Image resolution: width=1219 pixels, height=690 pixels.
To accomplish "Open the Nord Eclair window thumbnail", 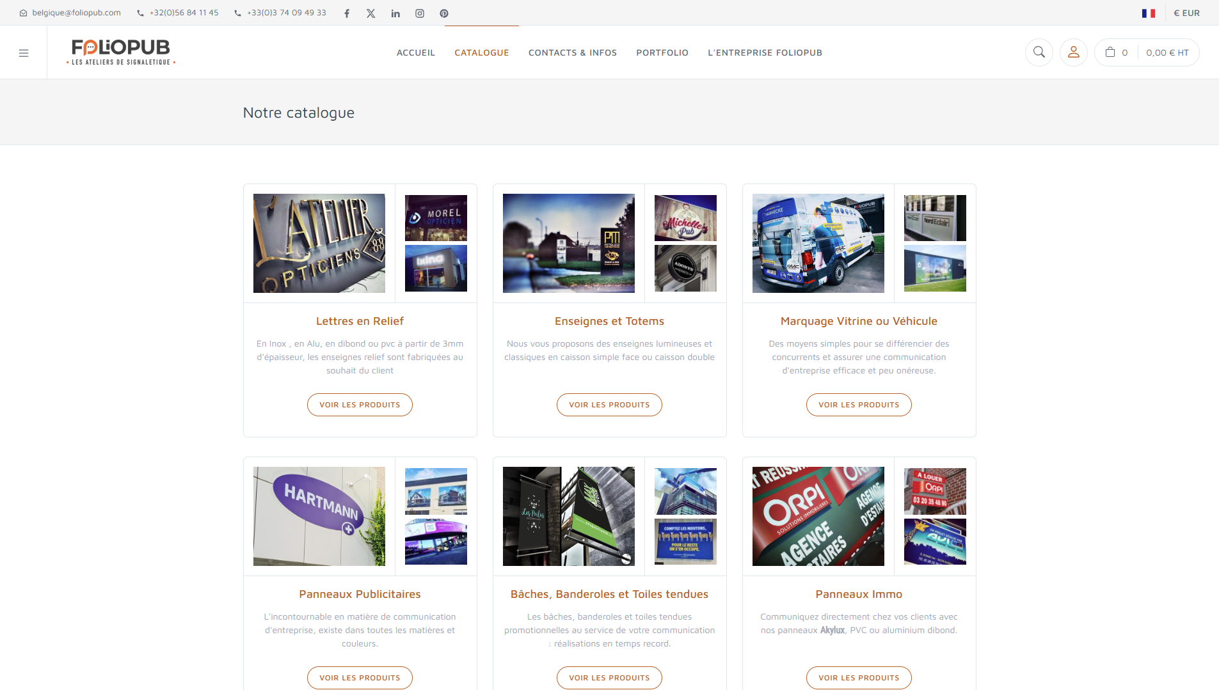I will point(935,218).
